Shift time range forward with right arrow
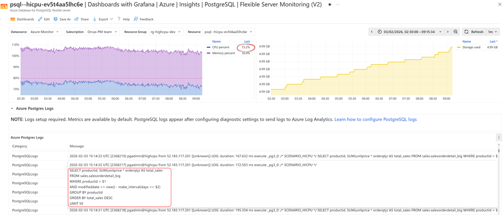 click(448, 32)
